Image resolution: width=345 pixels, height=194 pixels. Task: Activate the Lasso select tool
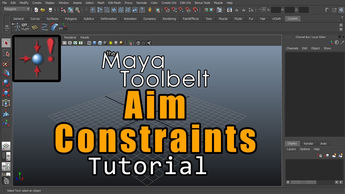[6, 53]
